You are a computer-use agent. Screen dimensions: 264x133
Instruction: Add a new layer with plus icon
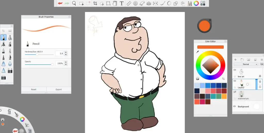point(235,59)
